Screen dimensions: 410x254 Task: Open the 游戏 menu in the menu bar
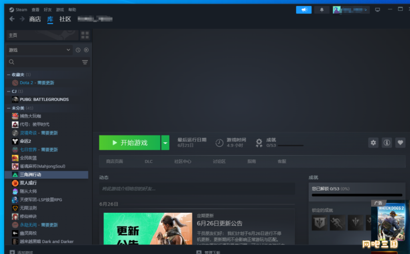pos(60,10)
